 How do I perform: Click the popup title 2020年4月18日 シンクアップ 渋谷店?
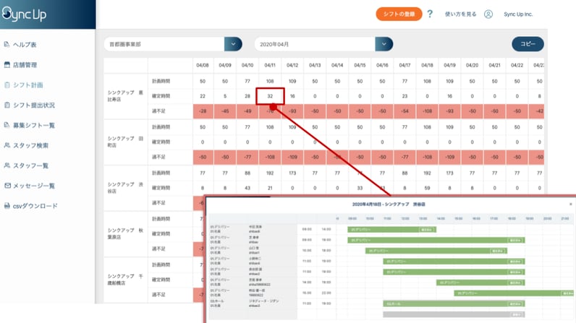click(389, 204)
